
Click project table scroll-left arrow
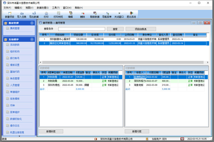[41, 62]
